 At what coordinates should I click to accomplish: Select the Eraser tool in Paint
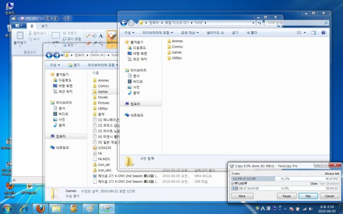[88, 43]
